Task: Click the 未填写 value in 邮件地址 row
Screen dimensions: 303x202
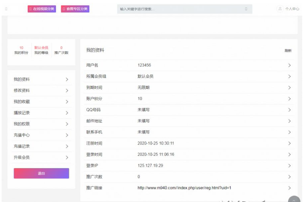Action: pos(143,121)
